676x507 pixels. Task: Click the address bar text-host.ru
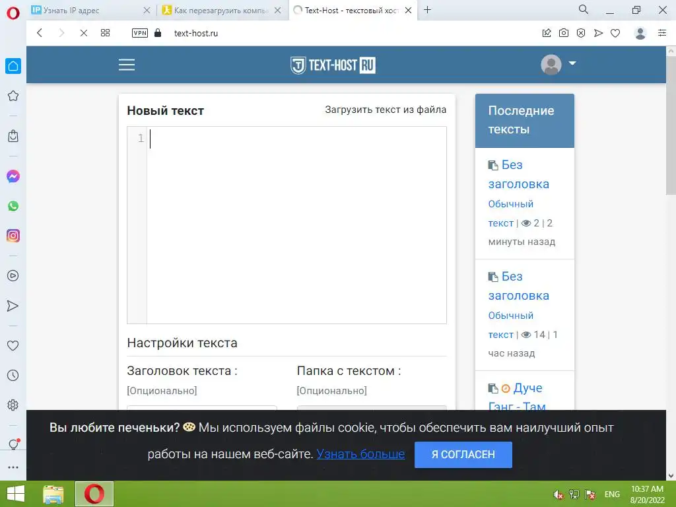click(x=195, y=33)
